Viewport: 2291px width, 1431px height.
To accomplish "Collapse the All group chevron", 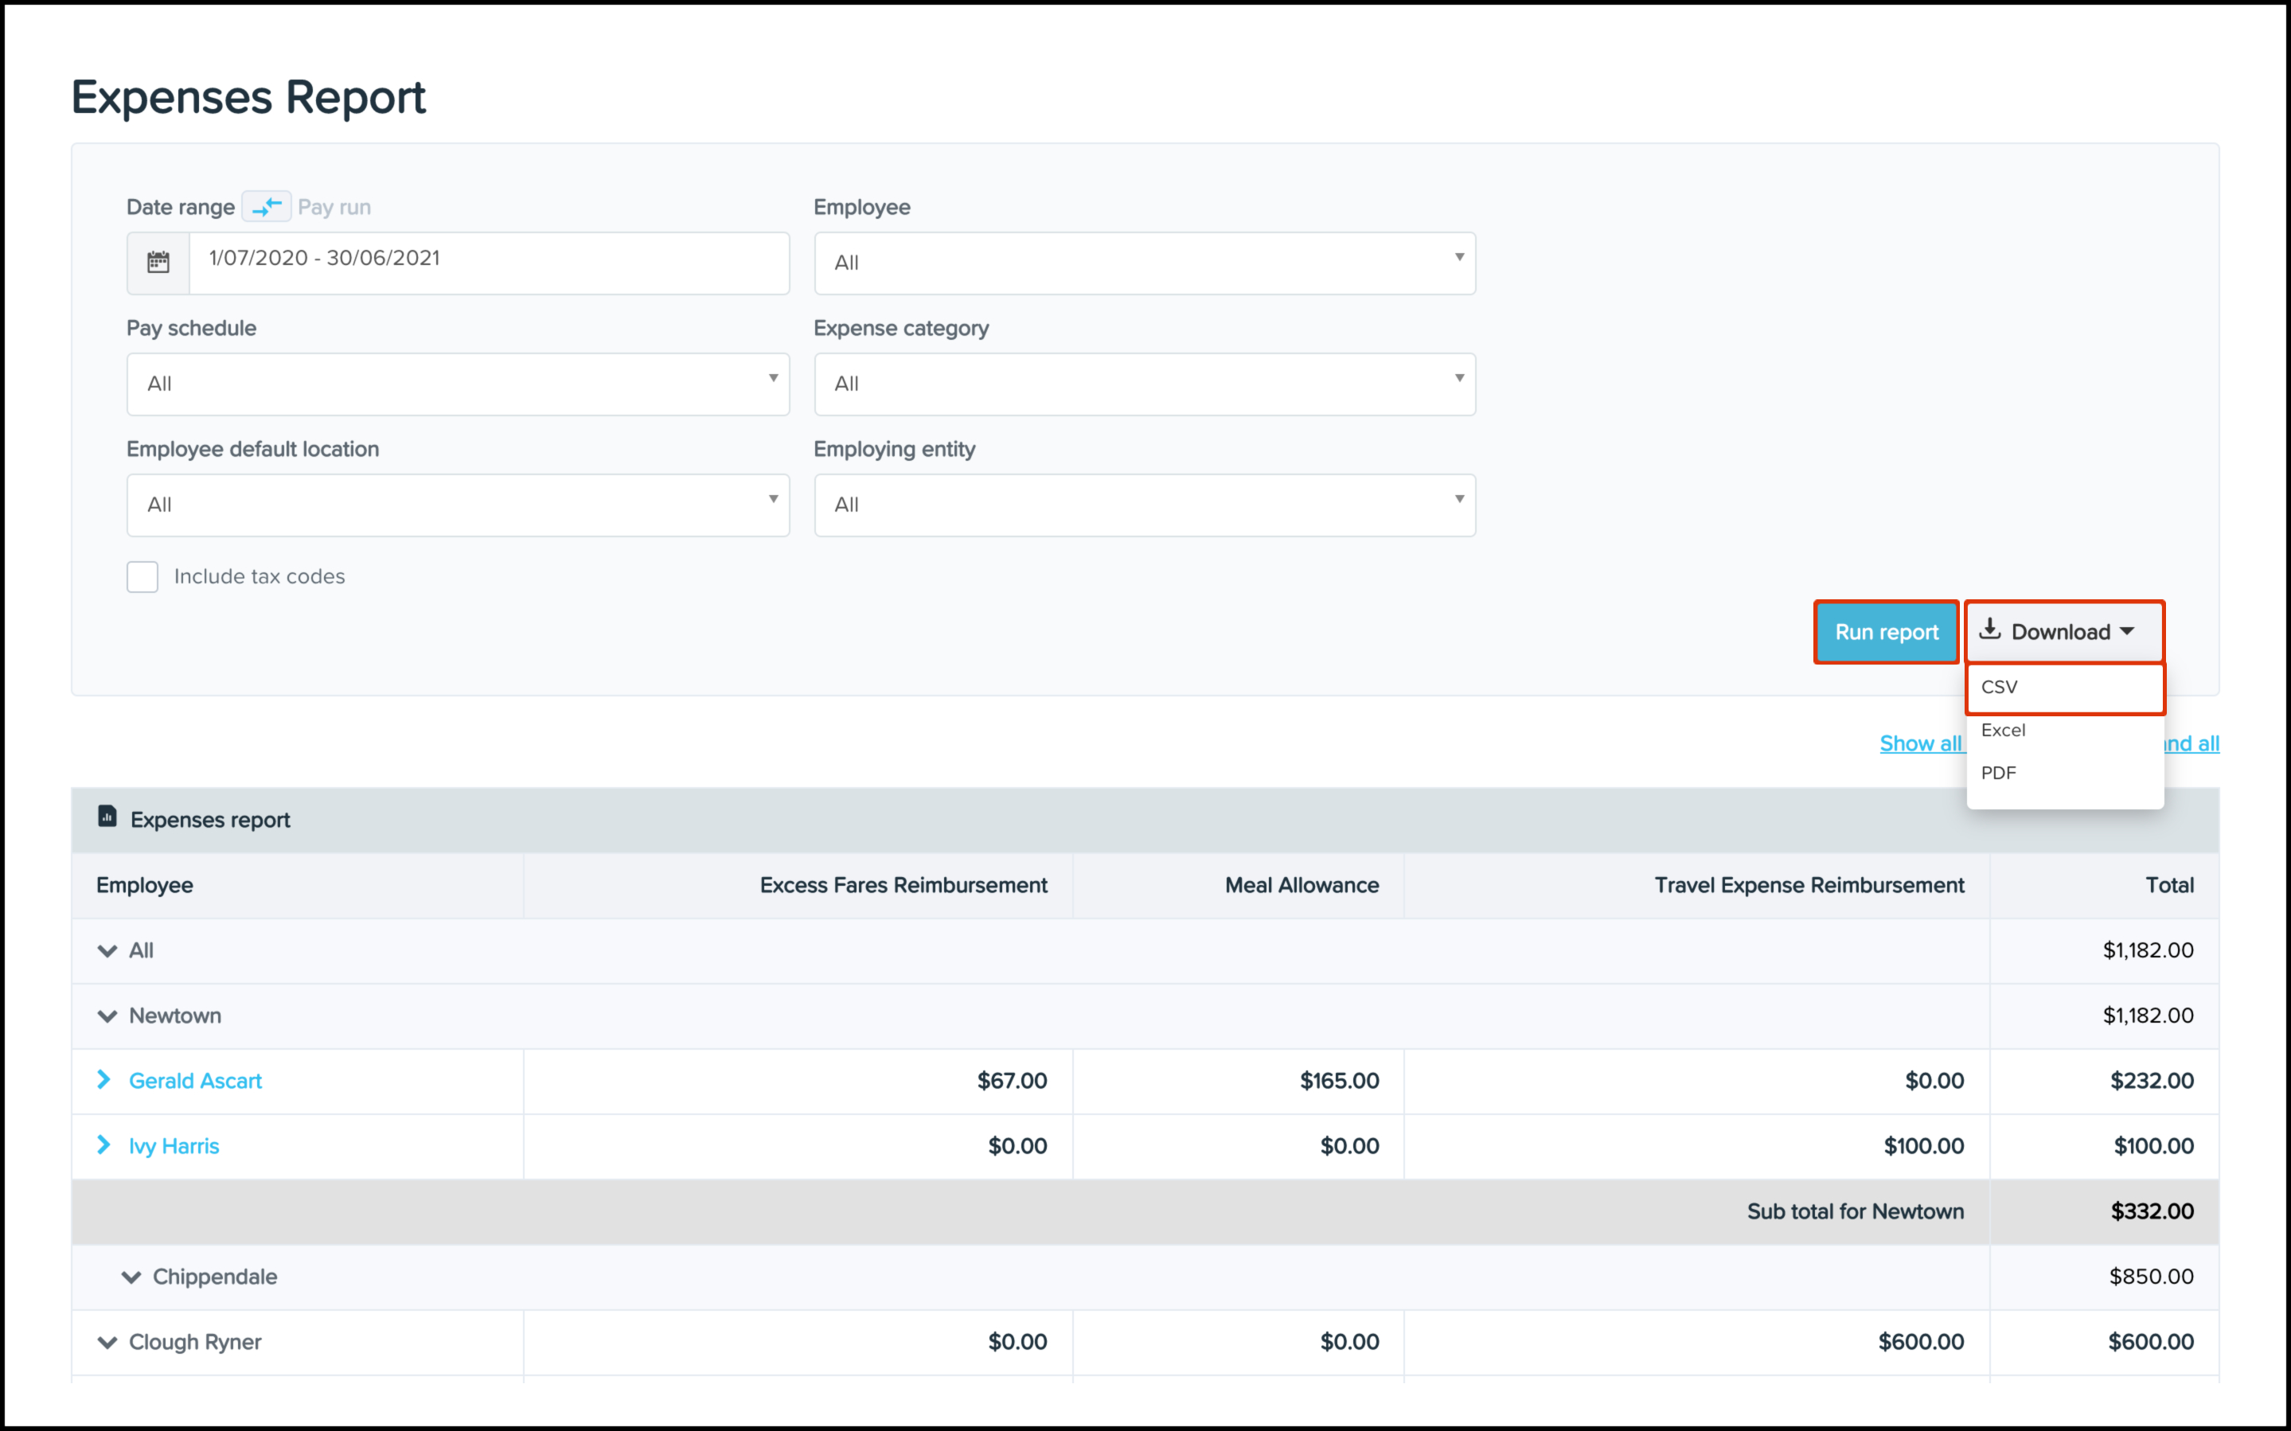I will [x=107, y=950].
